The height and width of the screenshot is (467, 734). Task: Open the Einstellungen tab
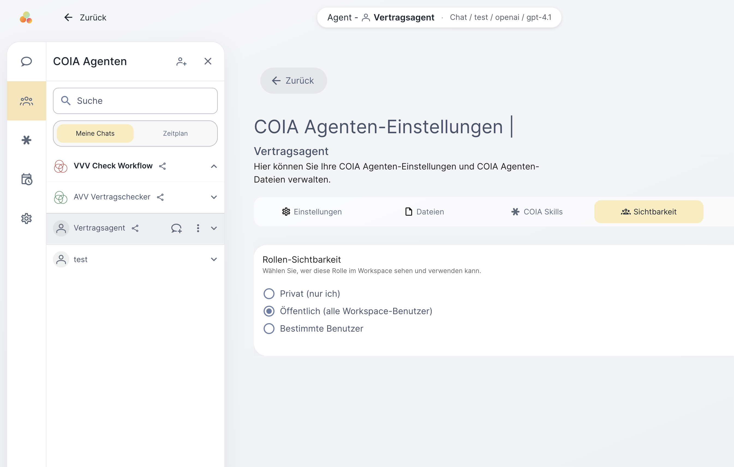312,212
